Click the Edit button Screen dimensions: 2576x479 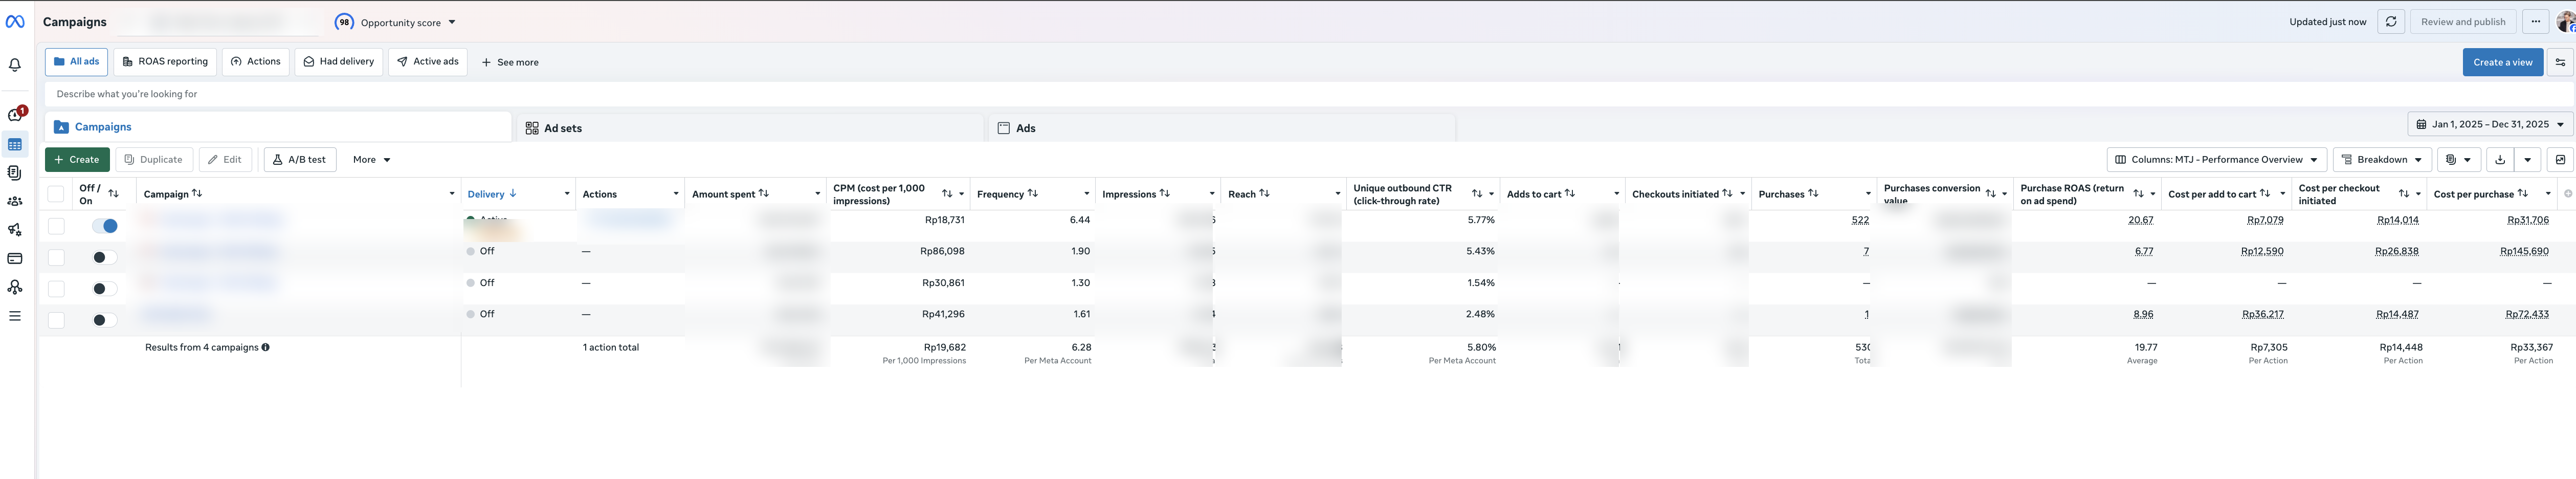tap(225, 160)
